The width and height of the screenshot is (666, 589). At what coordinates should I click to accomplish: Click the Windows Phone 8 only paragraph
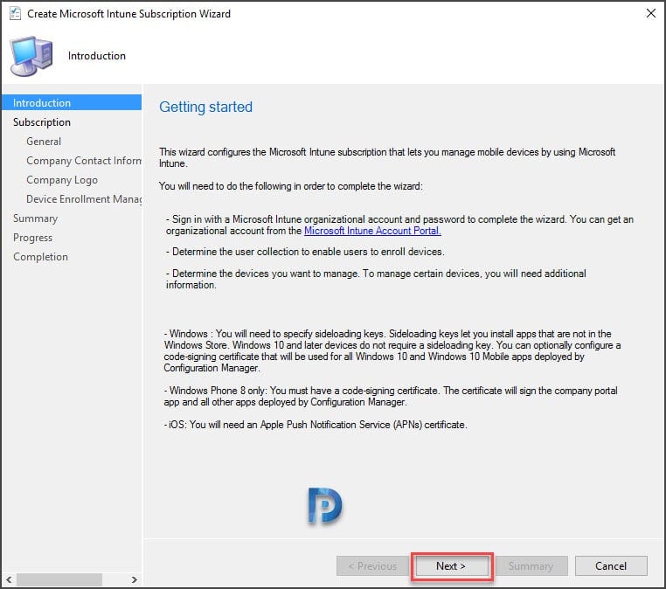coord(391,396)
